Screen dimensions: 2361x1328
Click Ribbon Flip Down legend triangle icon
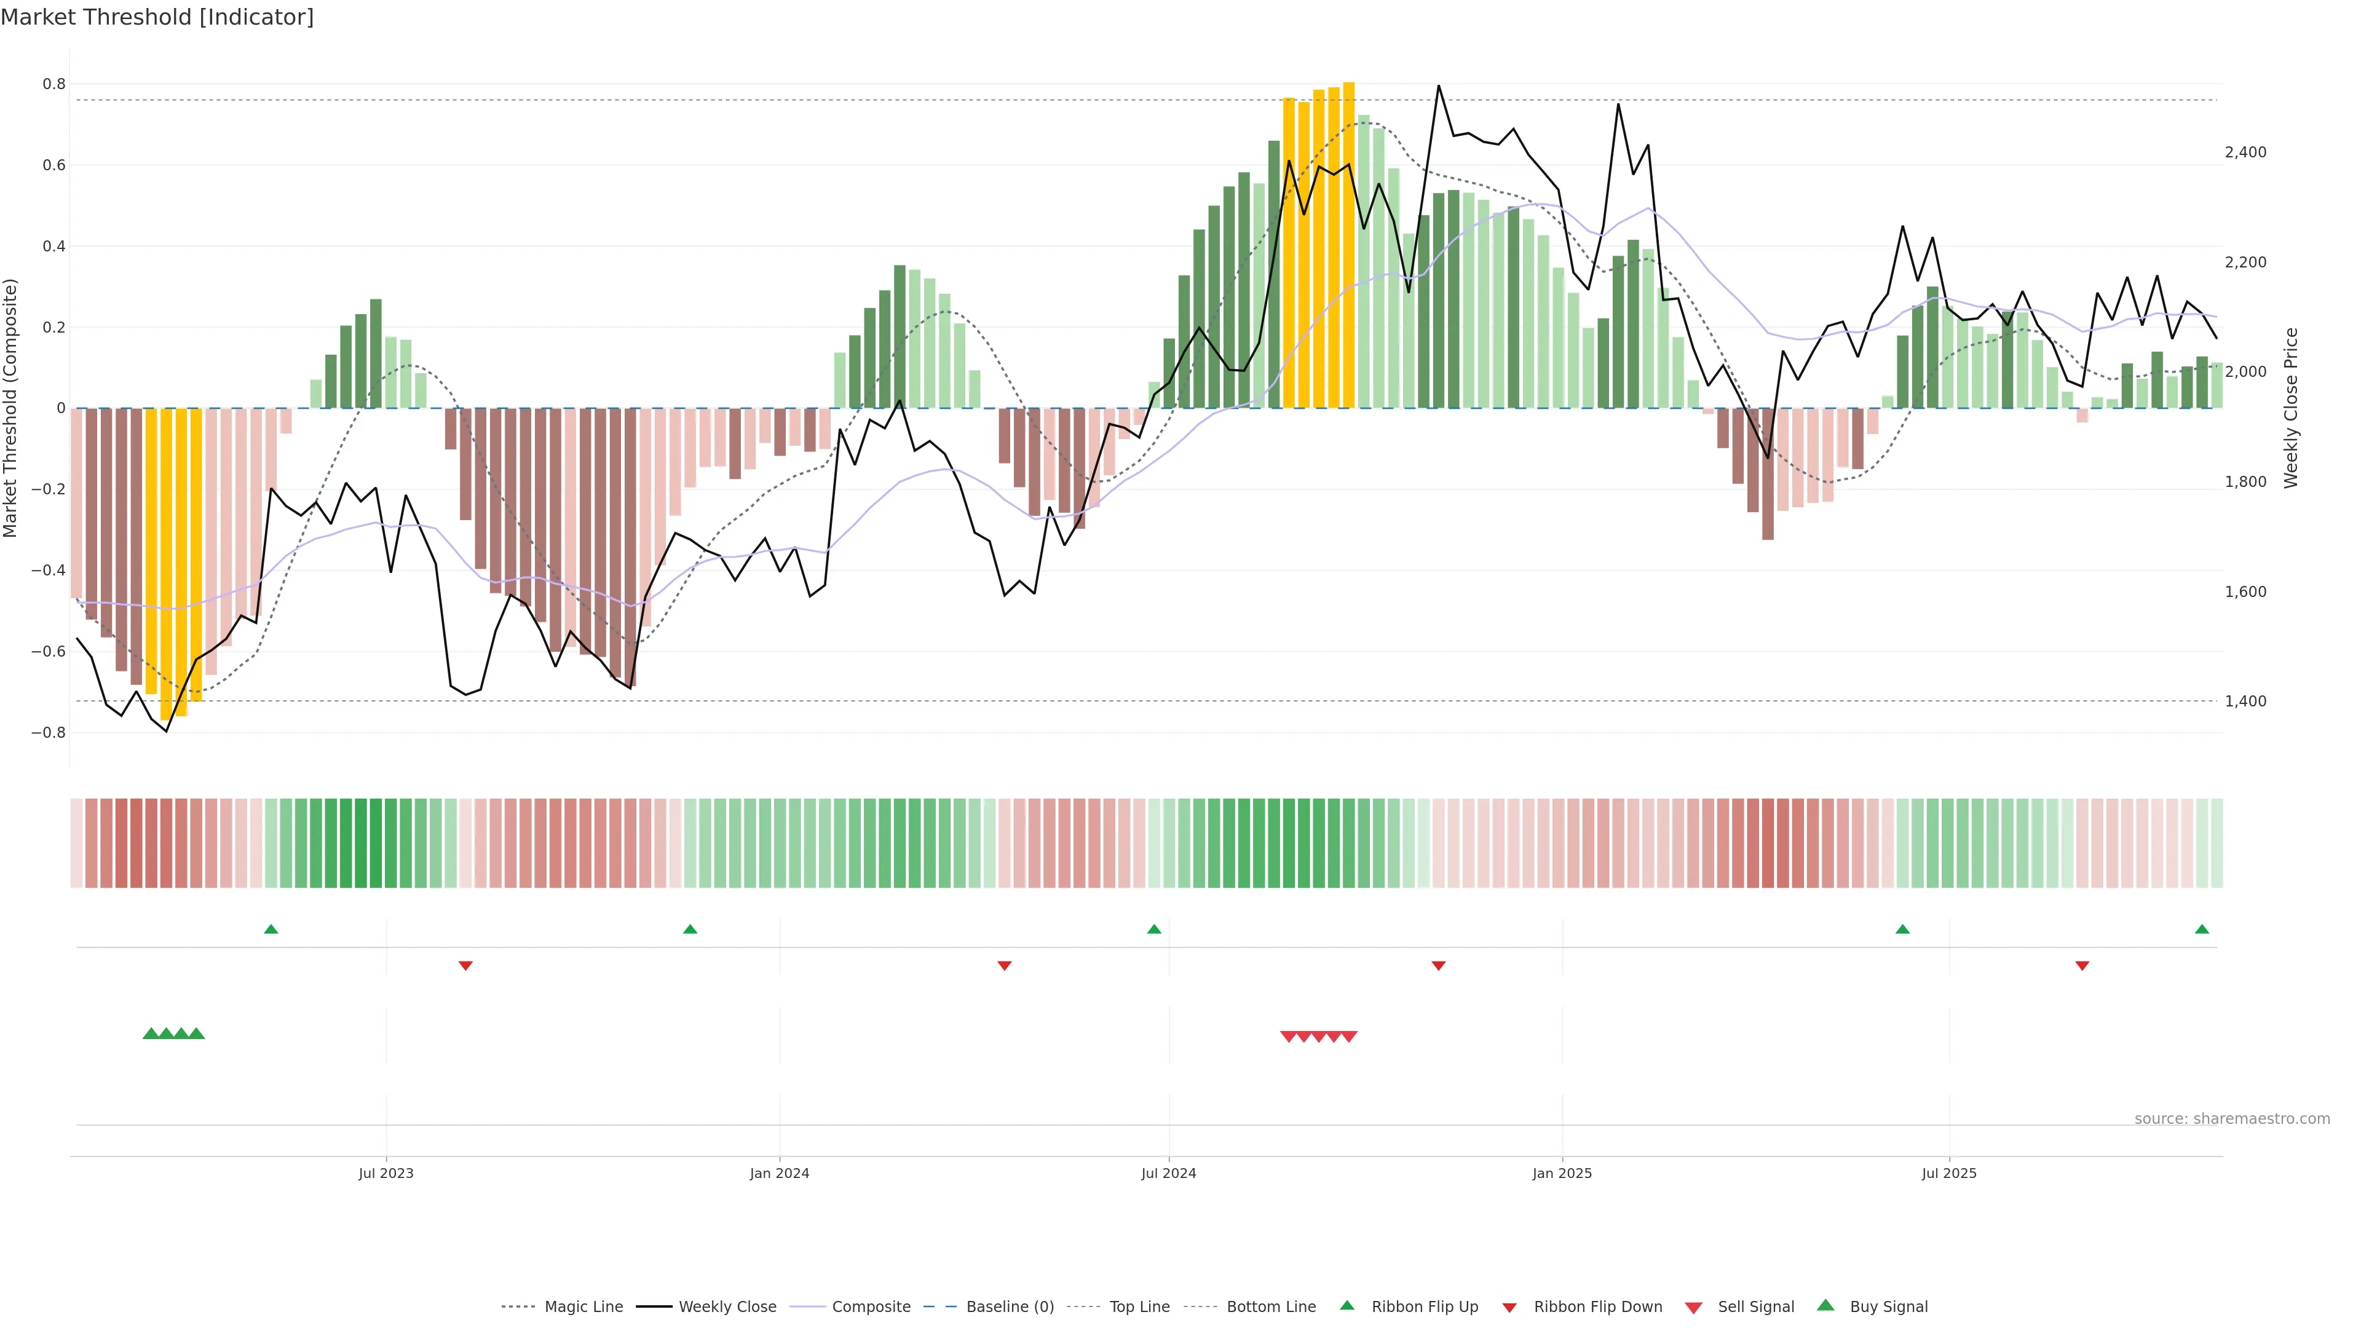[1509, 1307]
